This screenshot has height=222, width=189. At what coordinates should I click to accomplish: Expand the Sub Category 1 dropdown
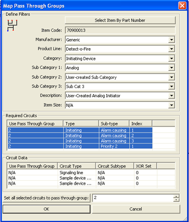tap(171, 68)
